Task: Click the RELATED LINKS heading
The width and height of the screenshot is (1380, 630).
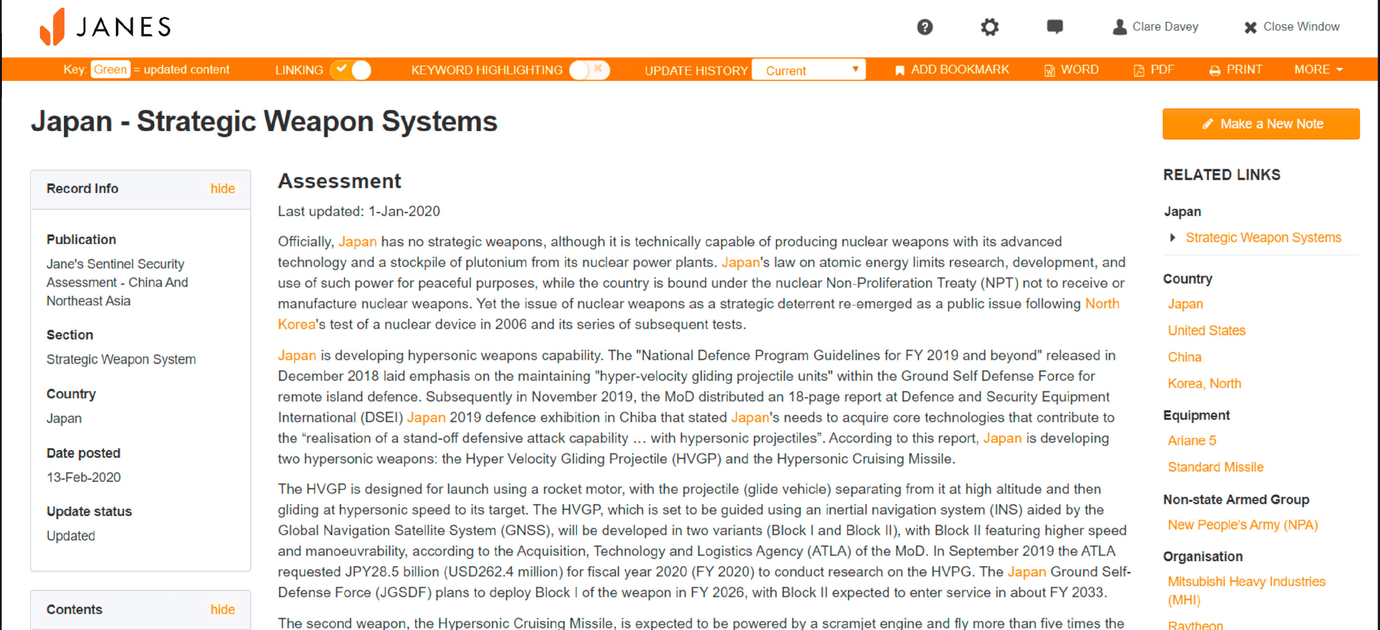Action: pyautogui.click(x=1221, y=174)
